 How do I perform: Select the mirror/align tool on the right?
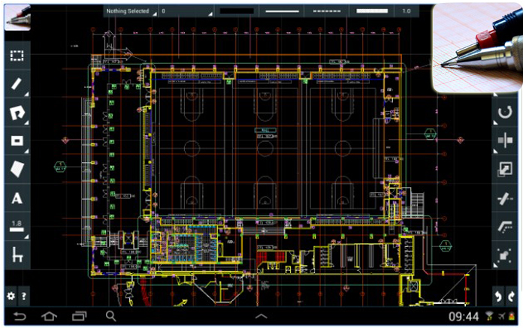(505, 140)
